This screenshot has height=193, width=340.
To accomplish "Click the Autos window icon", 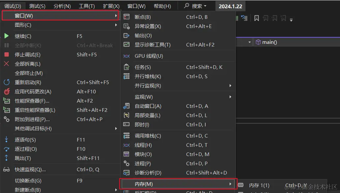I will [x=127, y=106].
